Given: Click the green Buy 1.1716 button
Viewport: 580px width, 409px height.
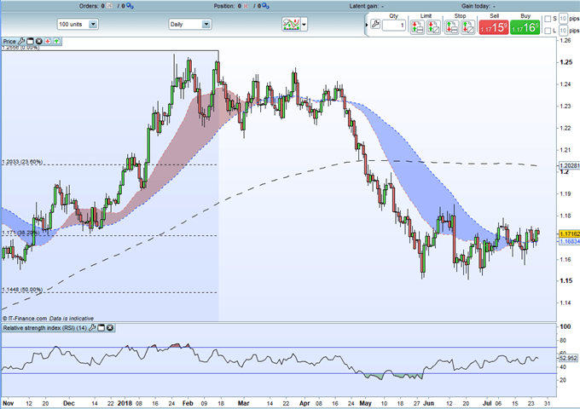Looking at the screenshot, I should 525,27.
